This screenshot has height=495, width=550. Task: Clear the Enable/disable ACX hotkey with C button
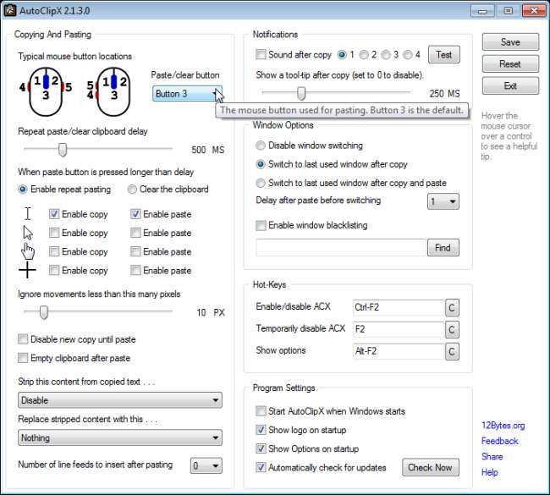click(452, 308)
